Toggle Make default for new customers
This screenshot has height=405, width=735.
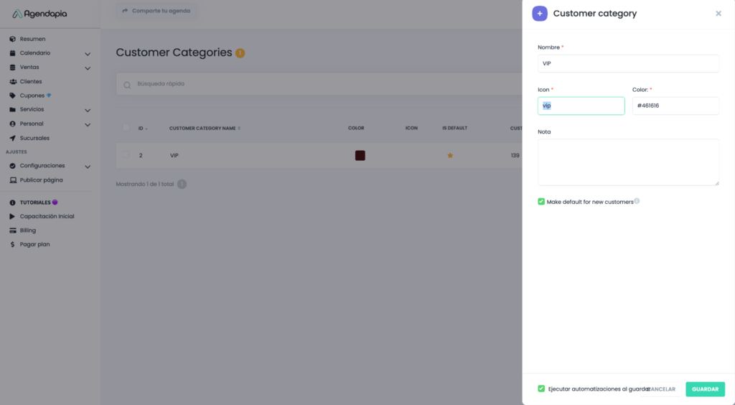(541, 202)
